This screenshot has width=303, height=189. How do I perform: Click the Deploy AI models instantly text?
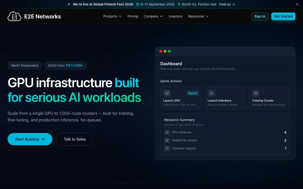coord(223,105)
